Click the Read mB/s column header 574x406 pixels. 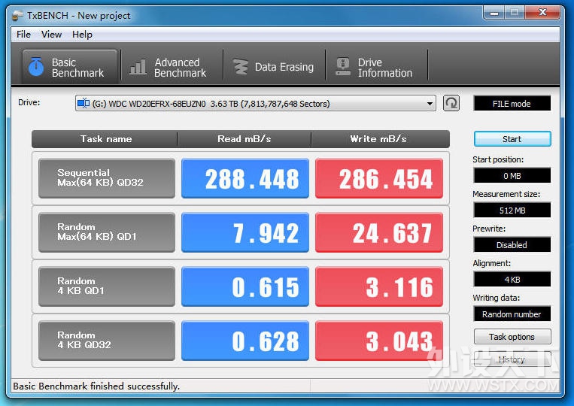244,139
